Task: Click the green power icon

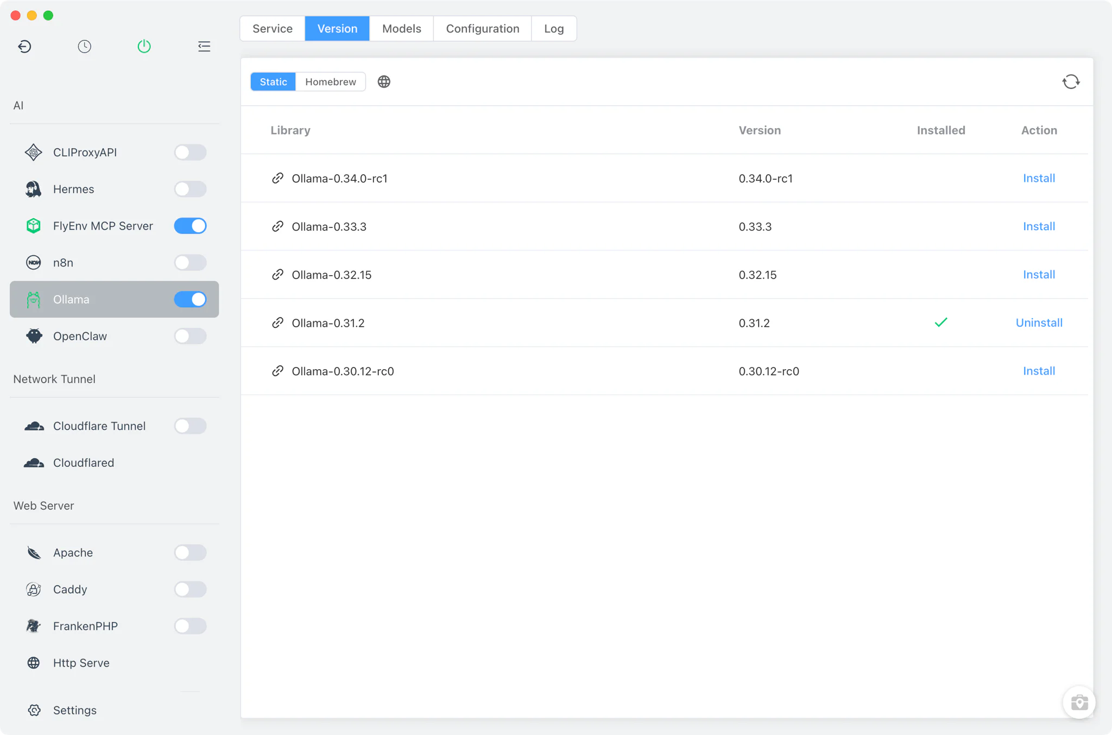Action: click(144, 47)
